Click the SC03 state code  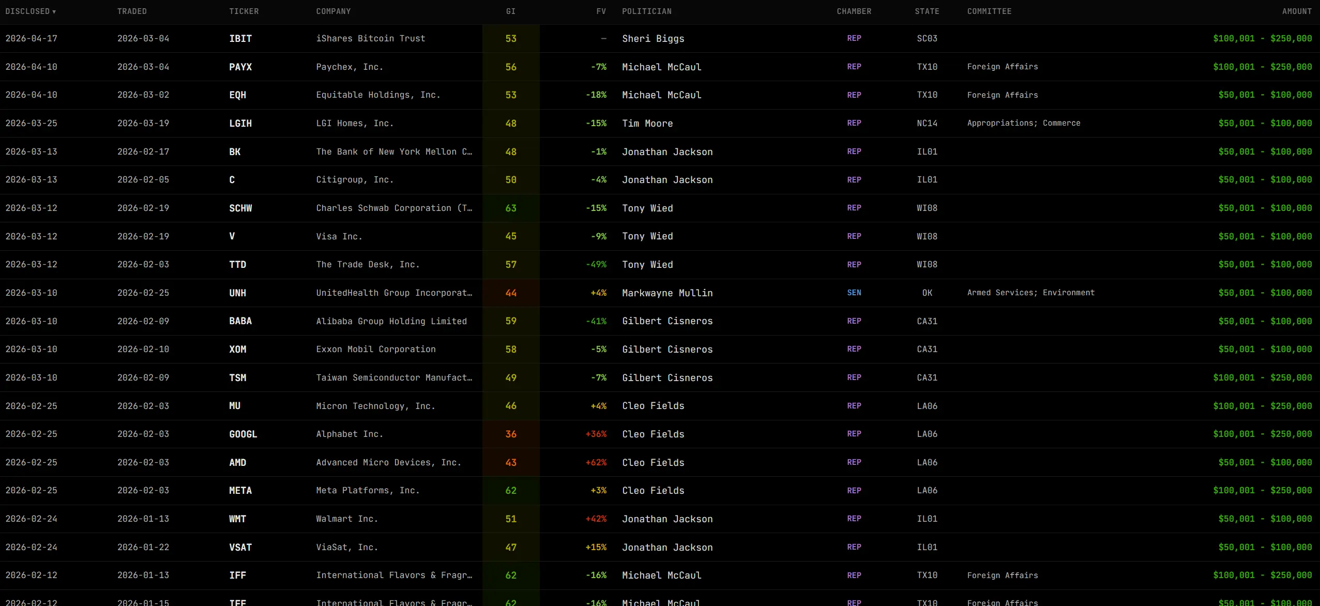(927, 38)
